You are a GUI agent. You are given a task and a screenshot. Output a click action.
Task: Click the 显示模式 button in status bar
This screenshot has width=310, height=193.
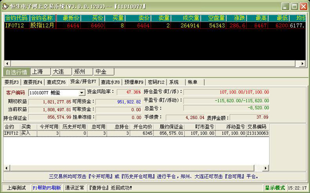coord(275,187)
